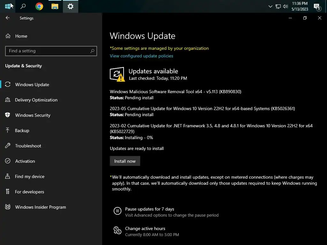Image resolution: width=327 pixels, height=245 pixels.
Task: Click the KB890830 Malicious Software Removal text
Action: [175, 92]
